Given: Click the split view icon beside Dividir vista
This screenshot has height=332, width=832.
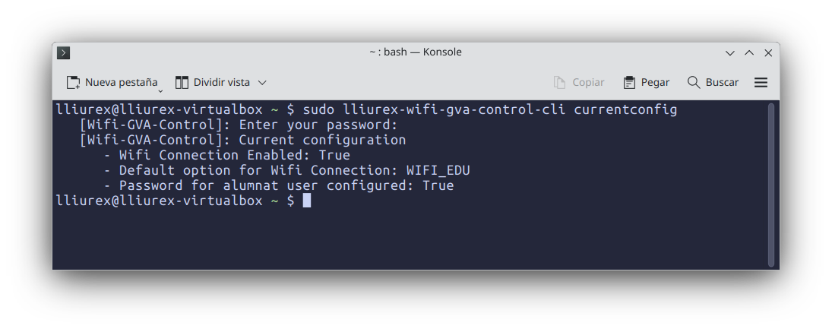Looking at the screenshot, I should [182, 82].
